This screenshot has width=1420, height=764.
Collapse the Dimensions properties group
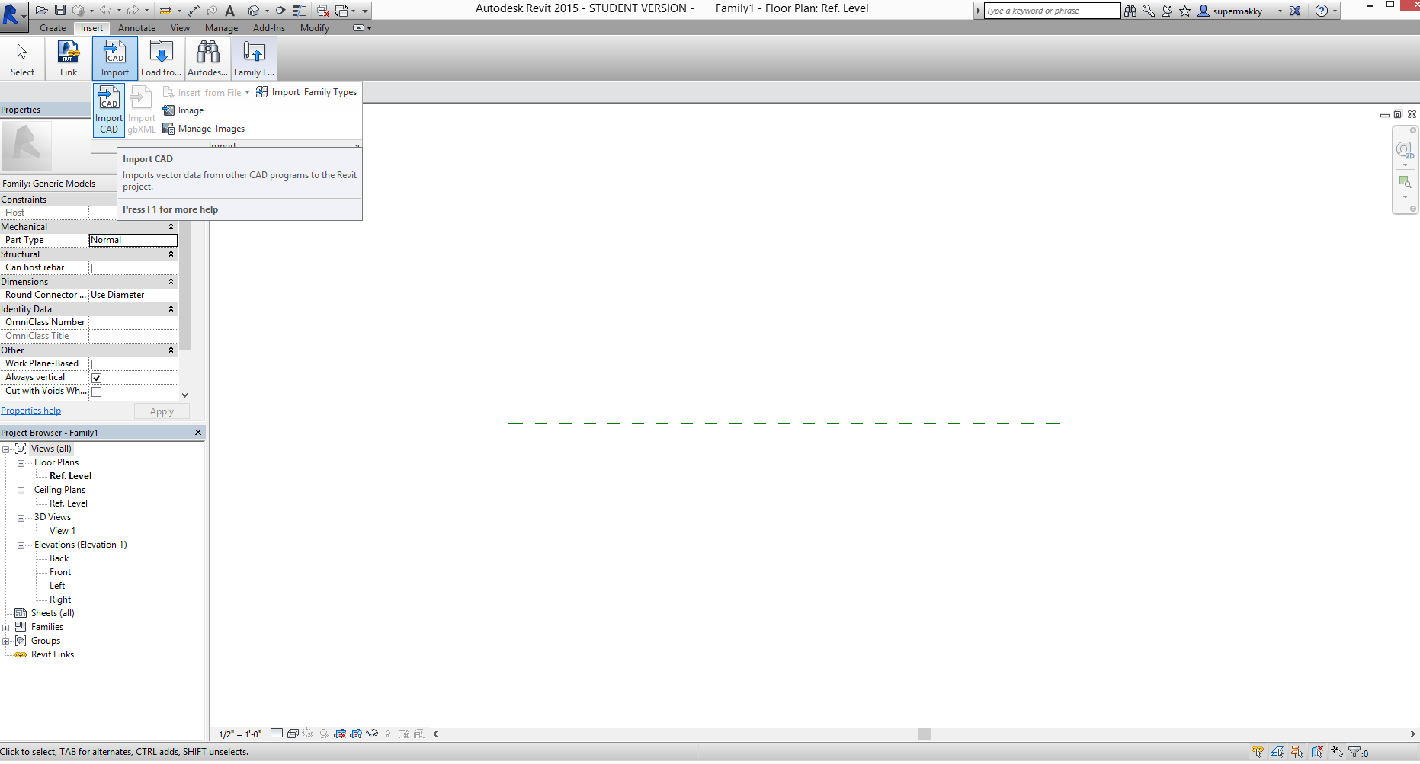tap(171, 282)
